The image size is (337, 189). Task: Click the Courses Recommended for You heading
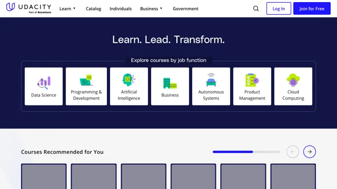pyautogui.click(x=62, y=152)
